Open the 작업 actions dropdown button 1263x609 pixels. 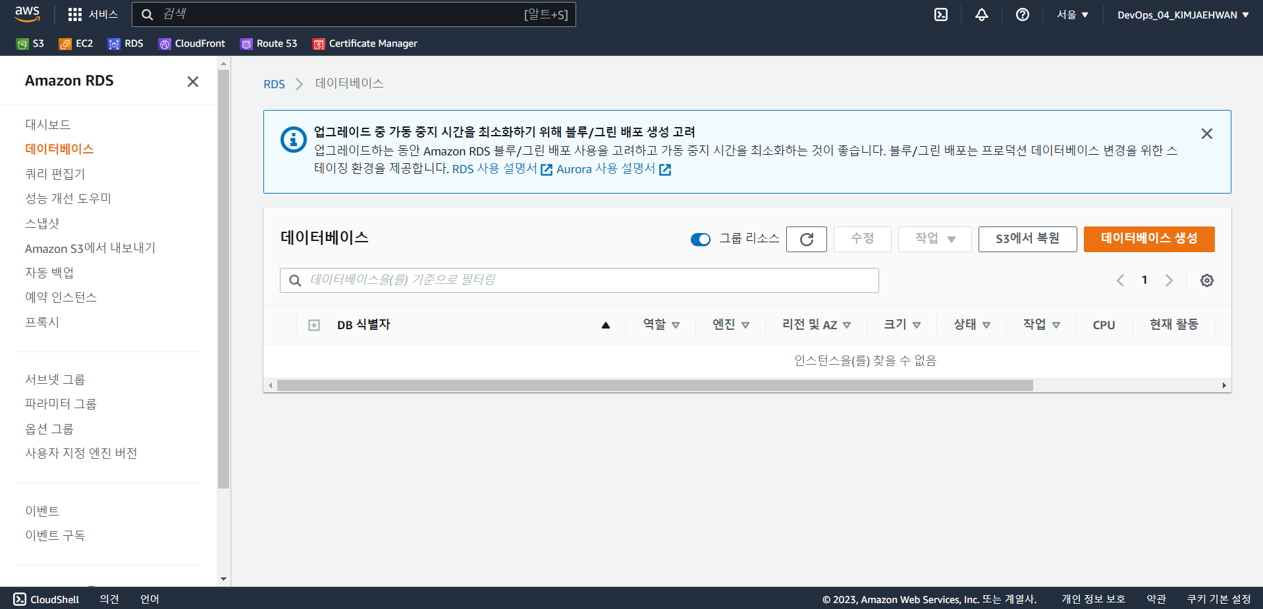pos(935,239)
